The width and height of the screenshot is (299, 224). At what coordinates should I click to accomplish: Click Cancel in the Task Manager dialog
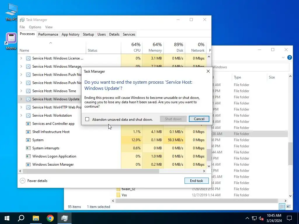(x=199, y=119)
